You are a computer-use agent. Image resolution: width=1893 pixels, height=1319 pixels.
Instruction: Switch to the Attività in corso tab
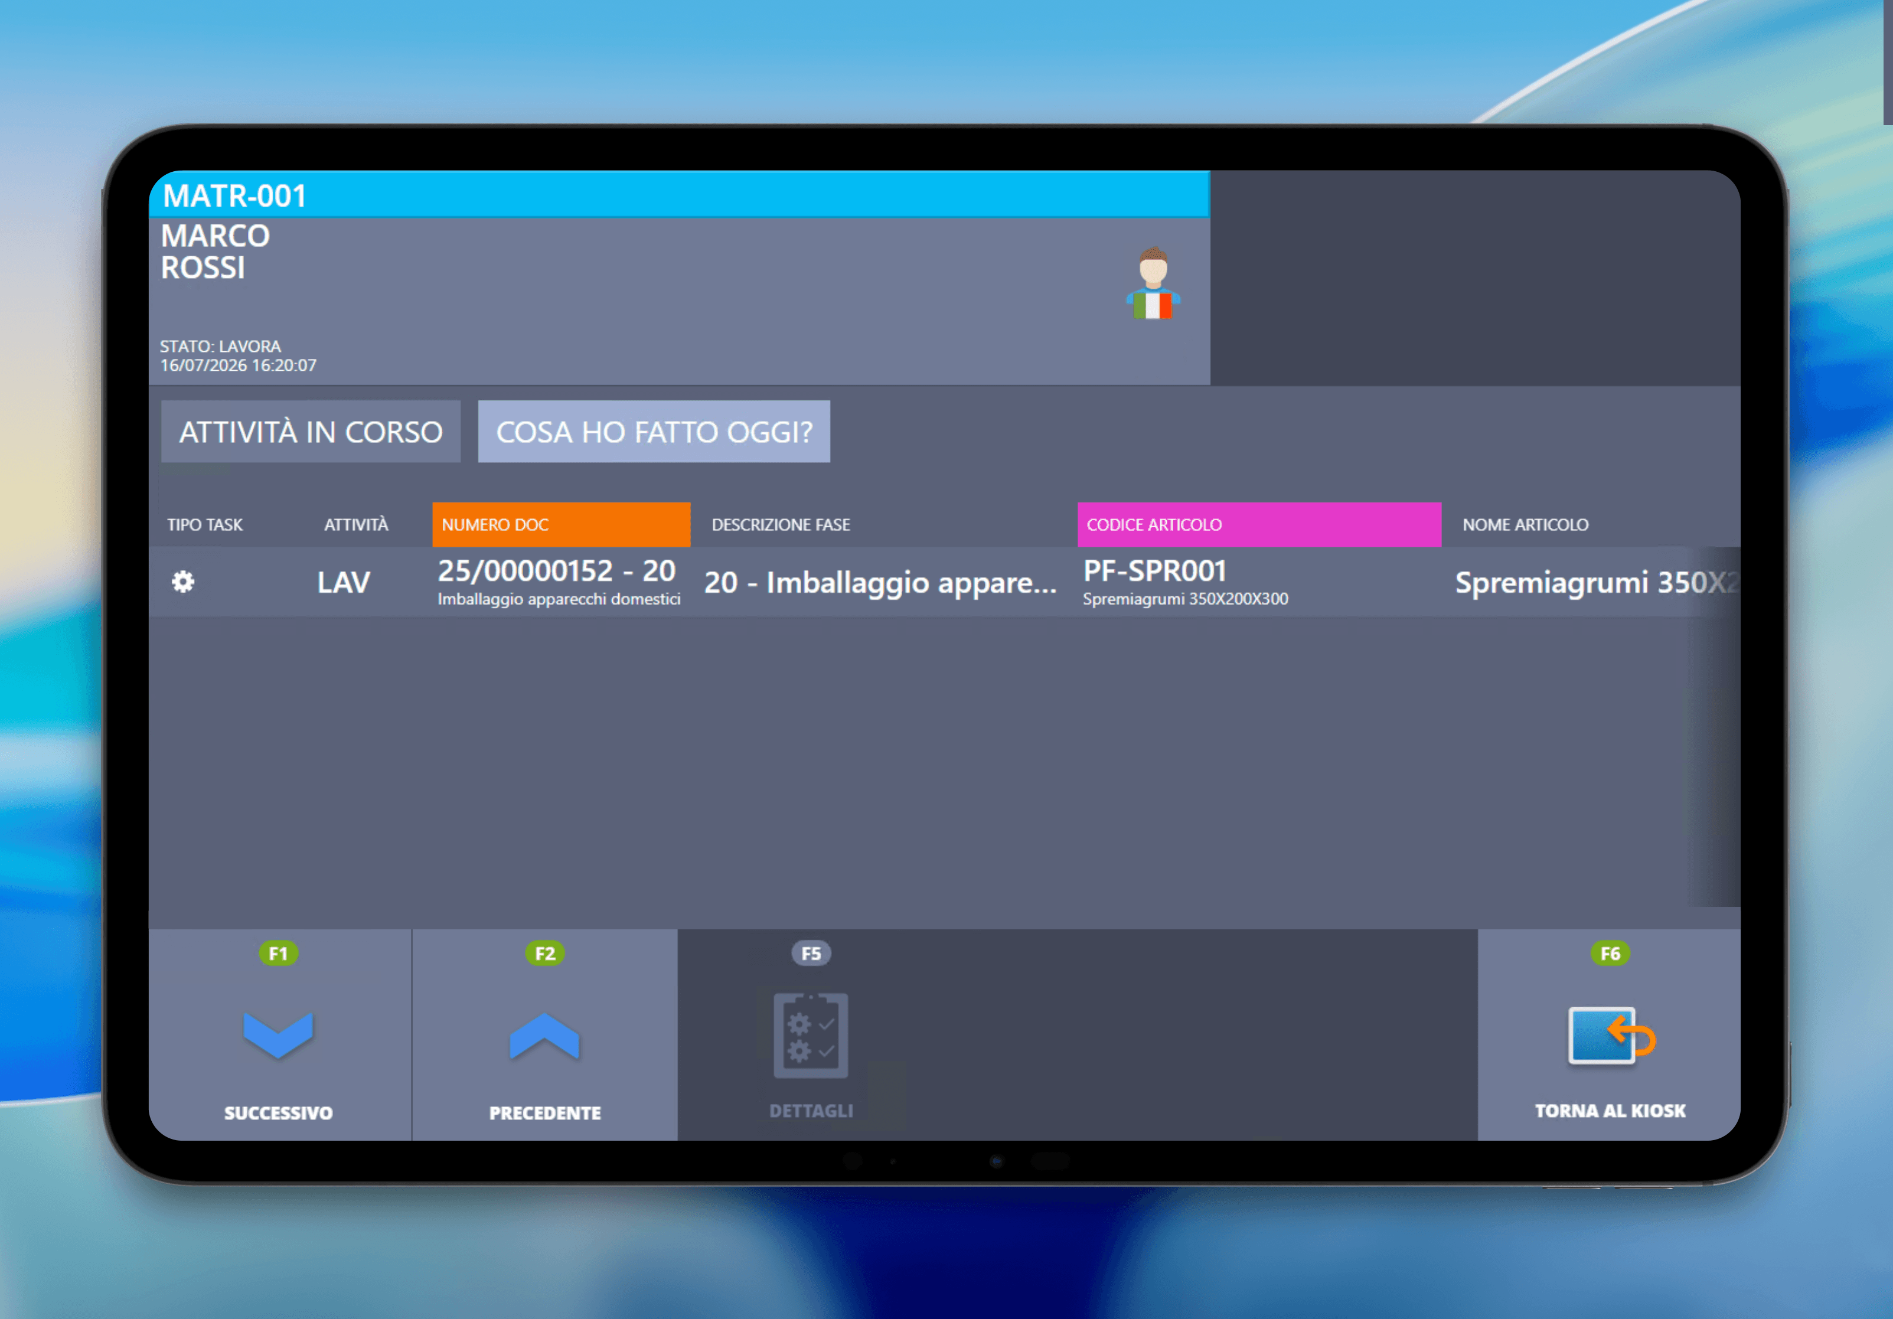click(x=311, y=432)
